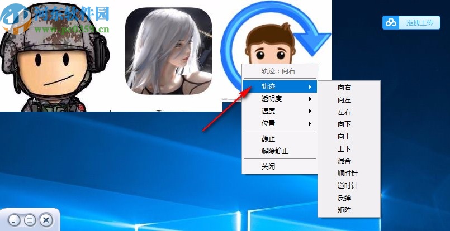Select the 混合 trajectory option
This screenshot has width=450, height=231.
(x=349, y=161)
